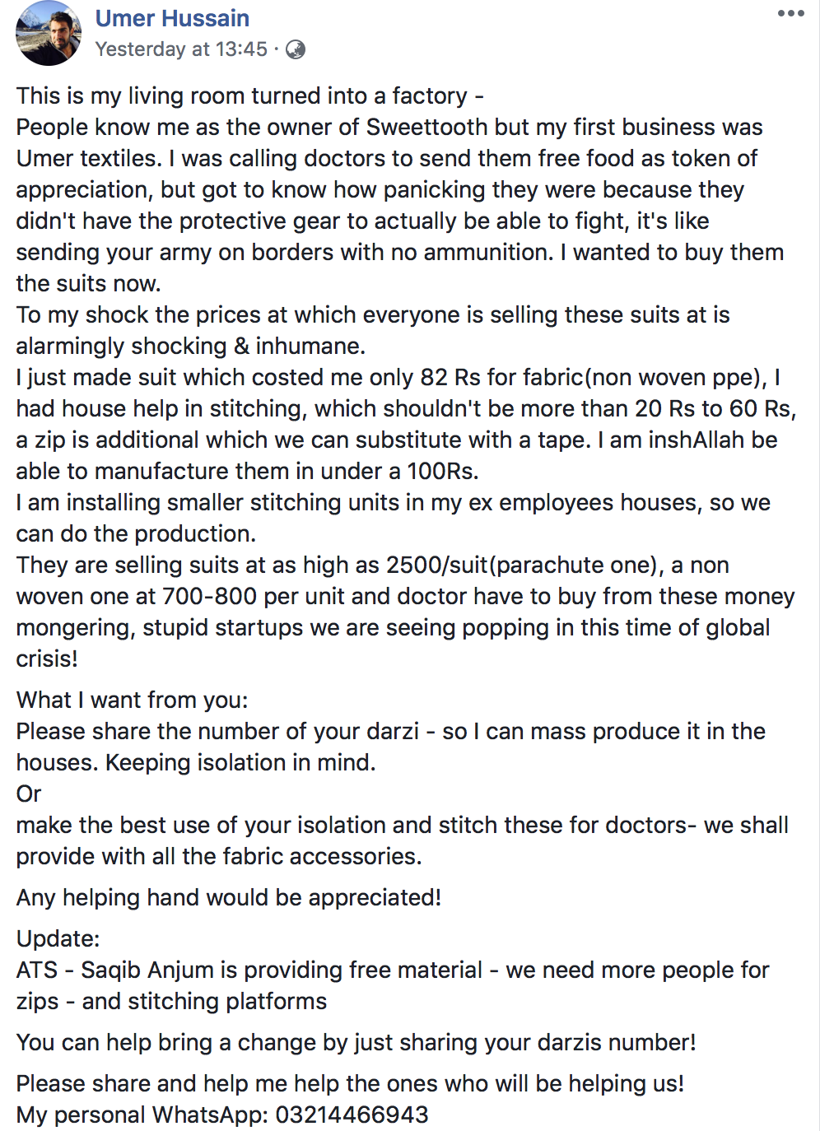Click the 'Please share the number of your darzi' line
This screenshot has height=1131, width=820.
391,731
